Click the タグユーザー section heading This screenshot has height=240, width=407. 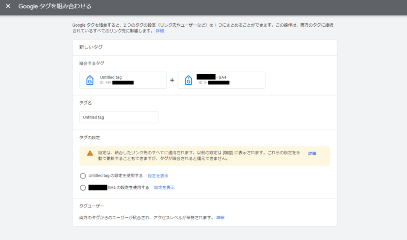(92, 206)
